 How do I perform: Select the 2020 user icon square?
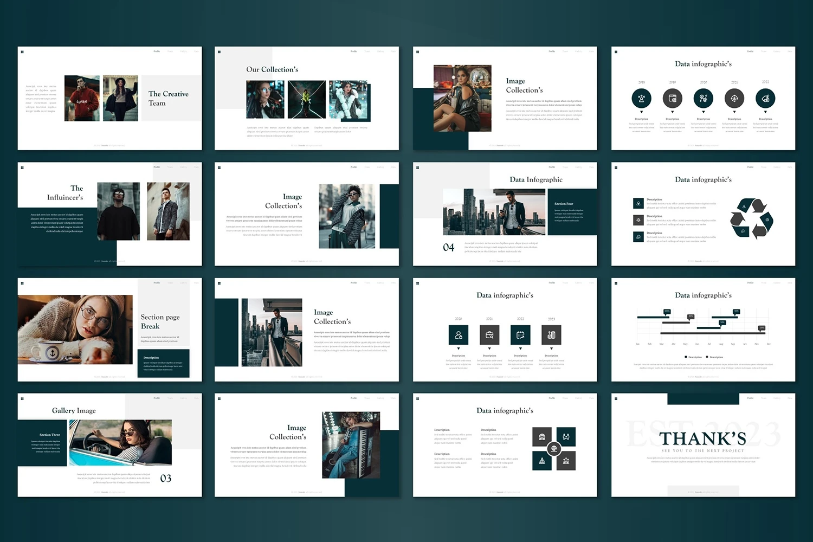[x=459, y=335]
